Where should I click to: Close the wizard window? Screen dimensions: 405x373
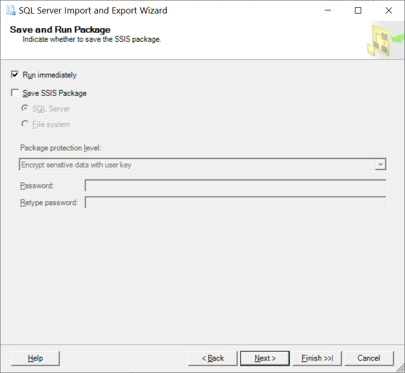[389, 10]
